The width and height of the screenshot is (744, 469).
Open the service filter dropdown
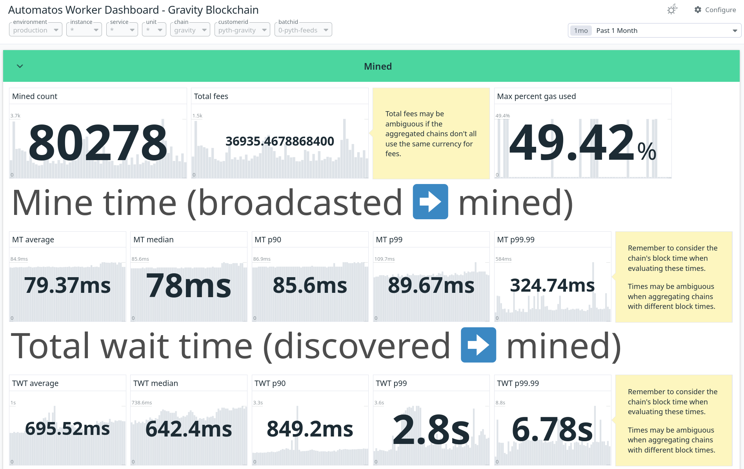[x=122, y=30]
